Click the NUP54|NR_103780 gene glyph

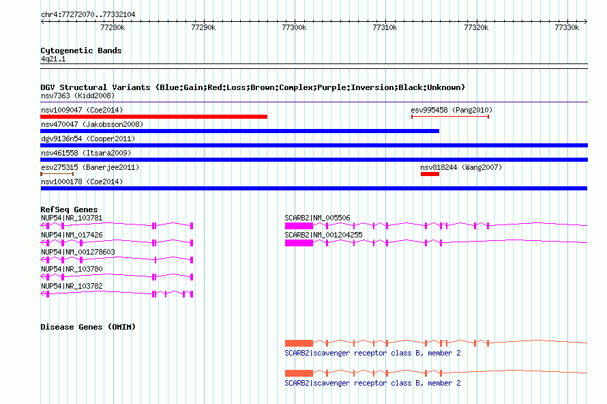click(x=117, y=276)
